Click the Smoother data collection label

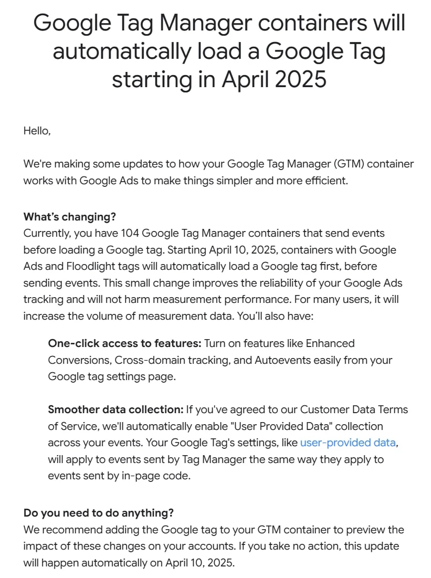coord(116,409)
